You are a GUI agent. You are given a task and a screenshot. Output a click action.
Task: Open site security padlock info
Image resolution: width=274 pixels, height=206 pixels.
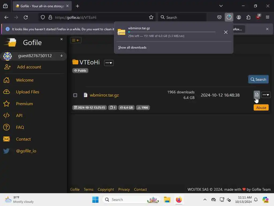pyautogui.click(x=50, y=17)
